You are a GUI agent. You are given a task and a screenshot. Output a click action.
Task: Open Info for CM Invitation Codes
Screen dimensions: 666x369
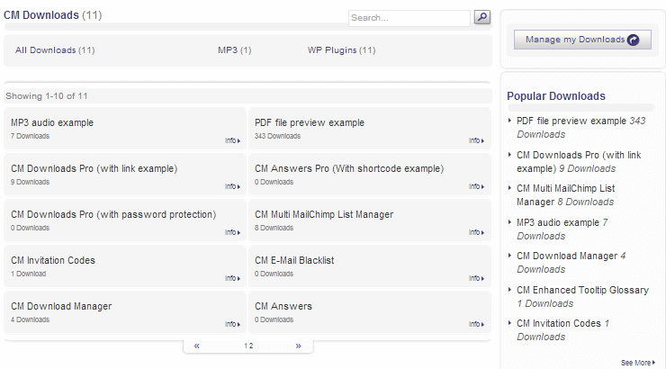pos(232,278)
